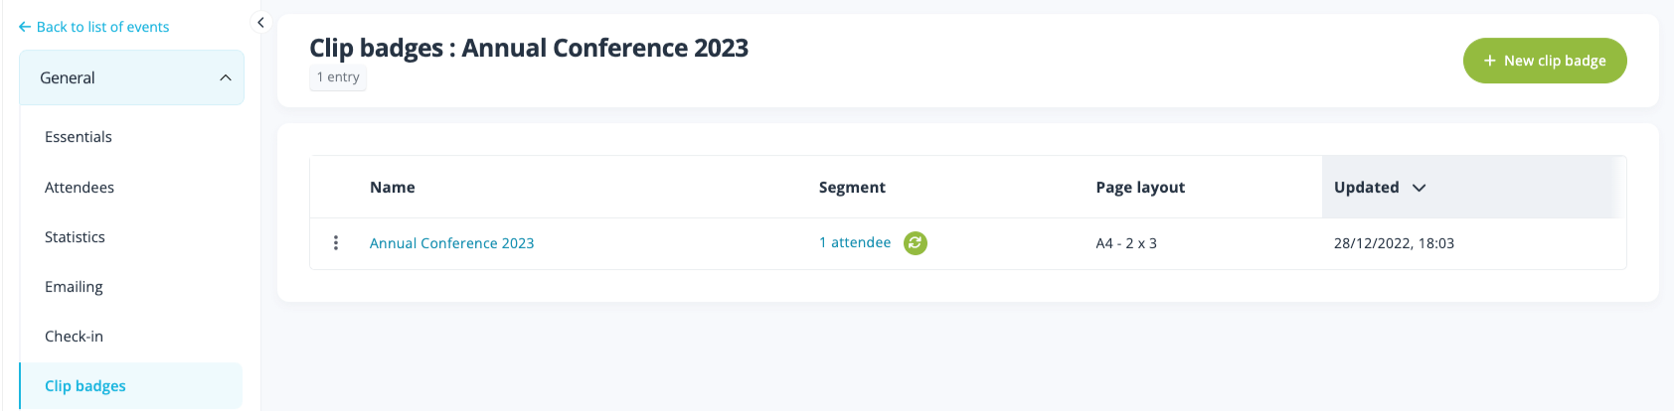The image size is (1674, 411).
Task: Click the Page layout column header
Action: 1140,188
